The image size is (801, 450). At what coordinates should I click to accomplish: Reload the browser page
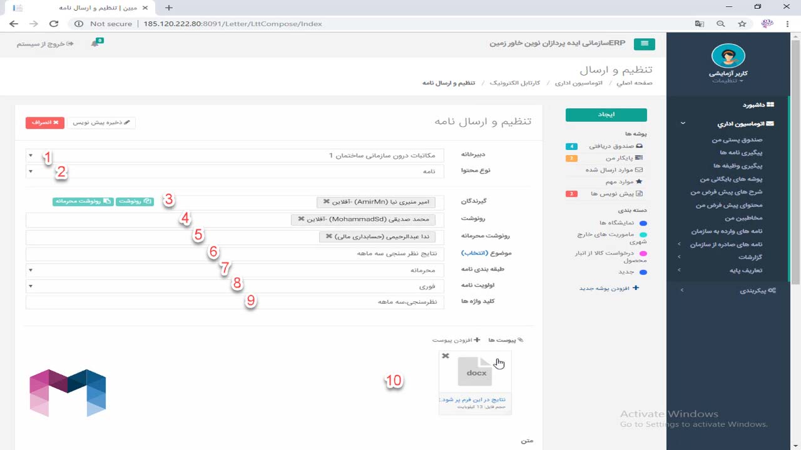(54, 24)
